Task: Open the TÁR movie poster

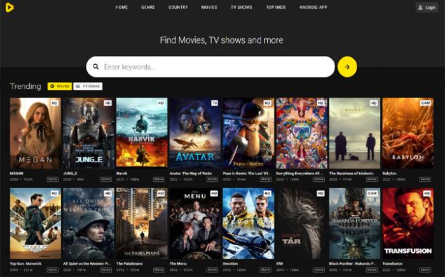Action: click(301, 224)
